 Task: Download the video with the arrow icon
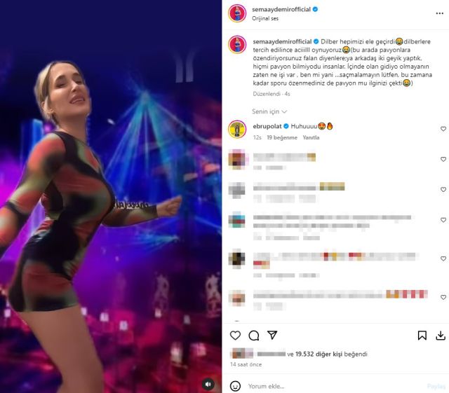441,336
